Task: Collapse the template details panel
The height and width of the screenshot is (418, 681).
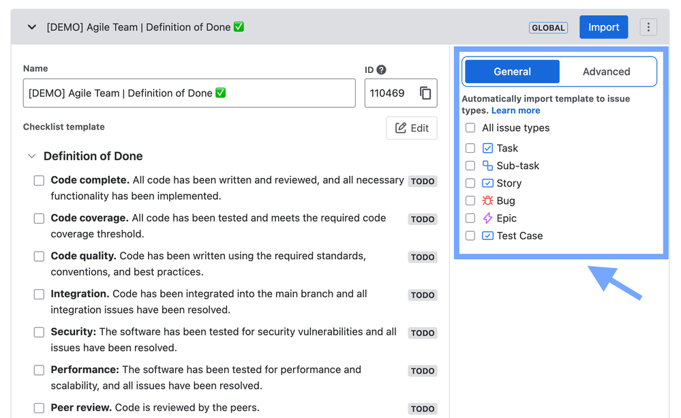Action: coord(31,27)
